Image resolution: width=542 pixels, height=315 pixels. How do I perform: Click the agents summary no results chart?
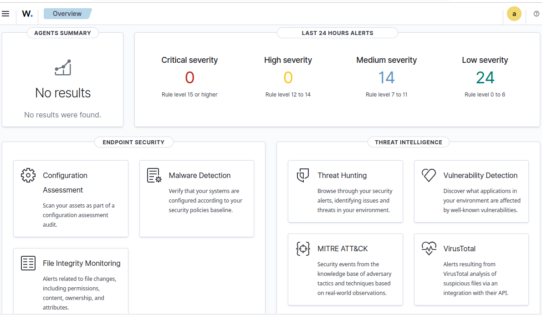click(63, 67)
